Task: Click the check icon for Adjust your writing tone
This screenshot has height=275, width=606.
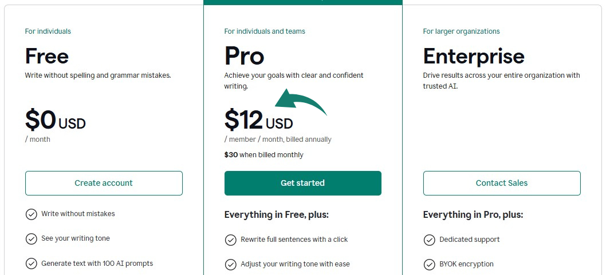Action: coord(230,265)
